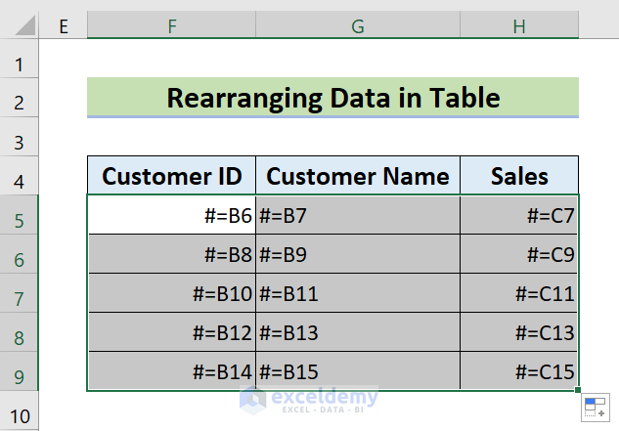Open the Auto Fill Options icon
The width and height of the screenshot is (619, 431).
(595, 409)
